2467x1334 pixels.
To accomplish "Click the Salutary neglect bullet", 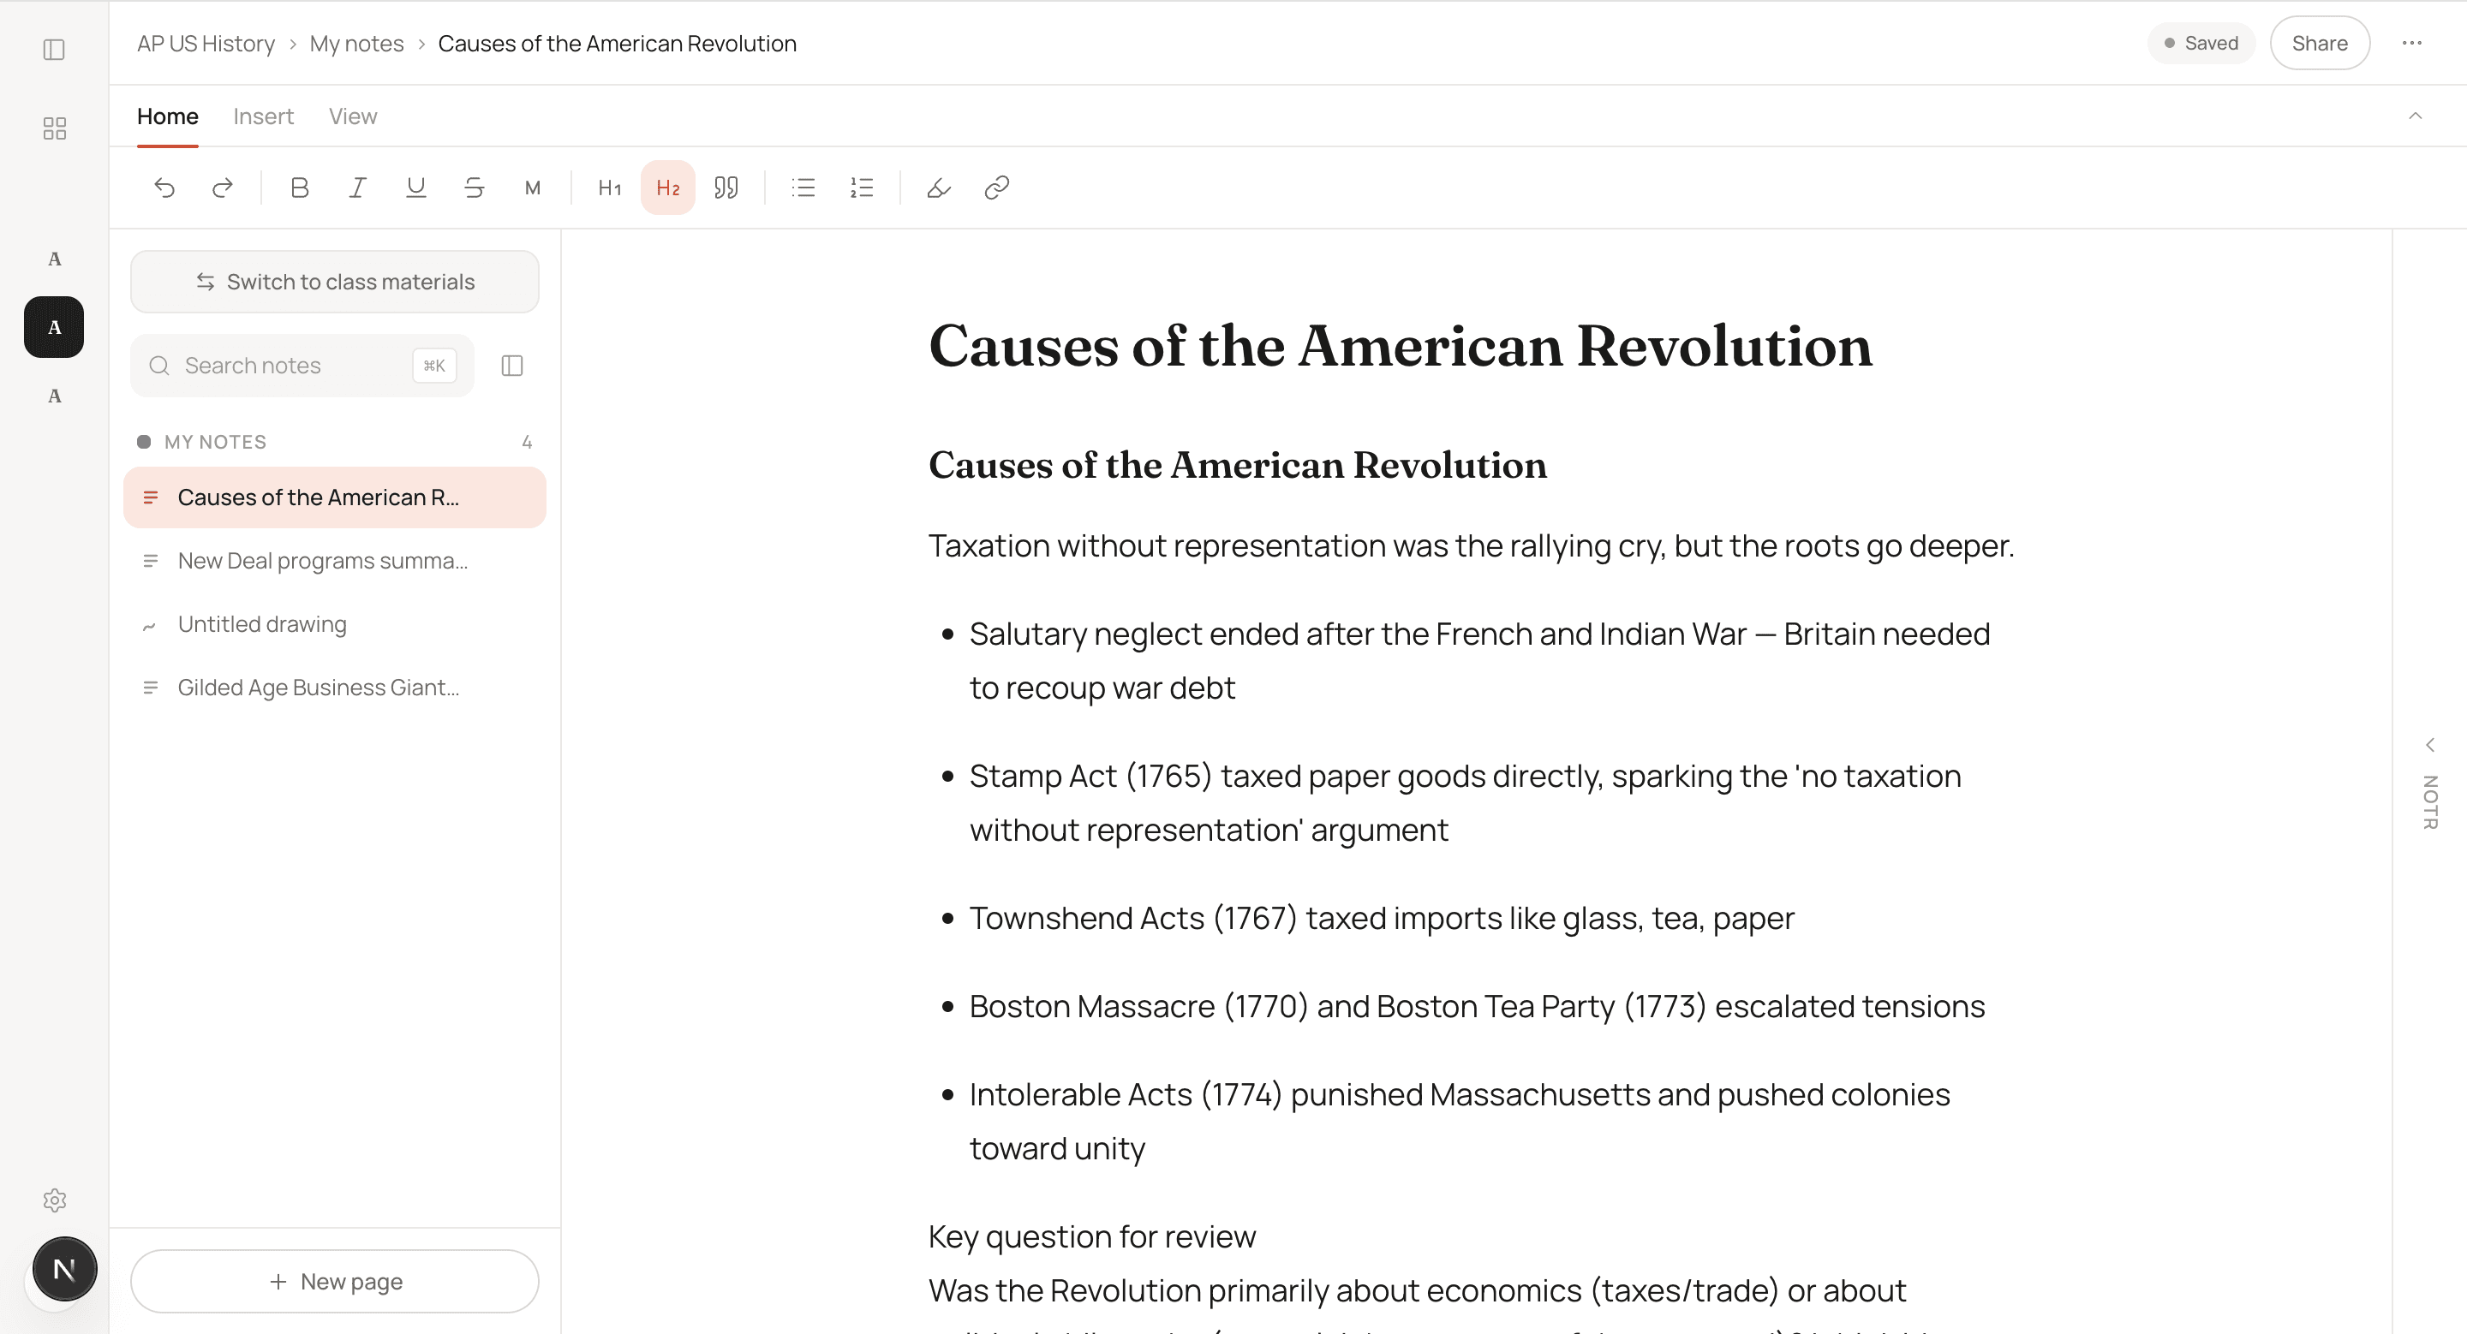I will tap(1479, 660).
